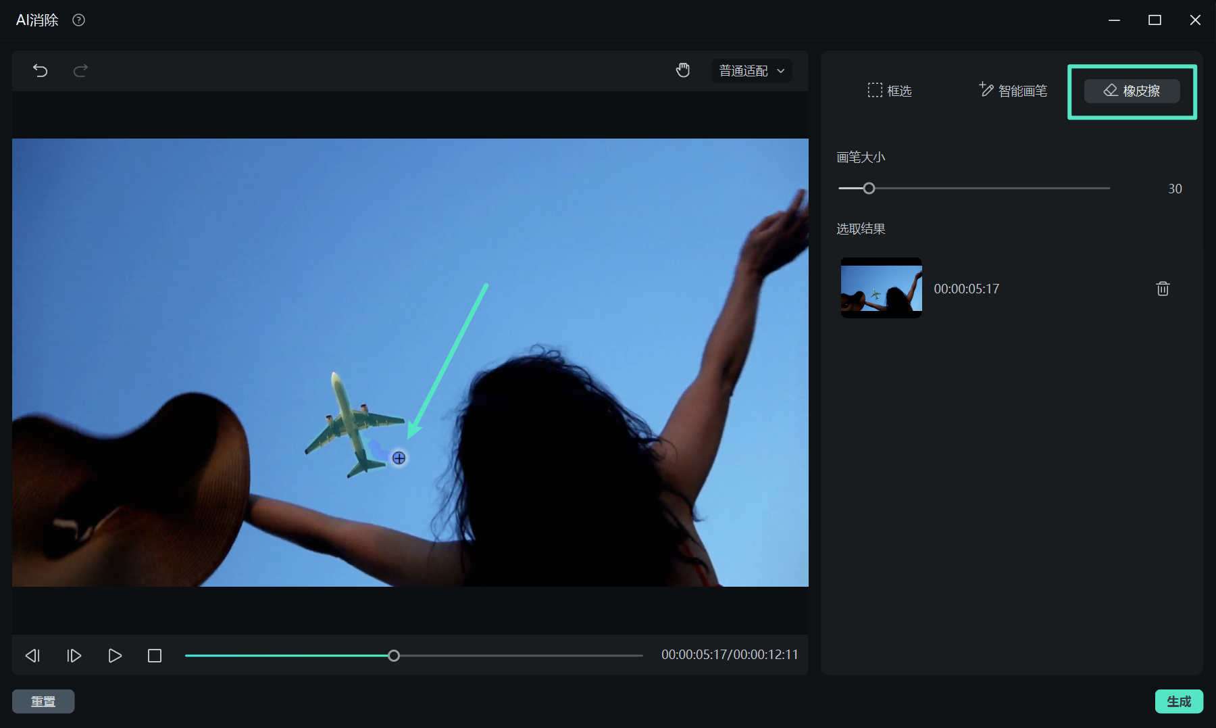Click the undo arrow icon
This screenshot has height=728, width=1216.
41,70
